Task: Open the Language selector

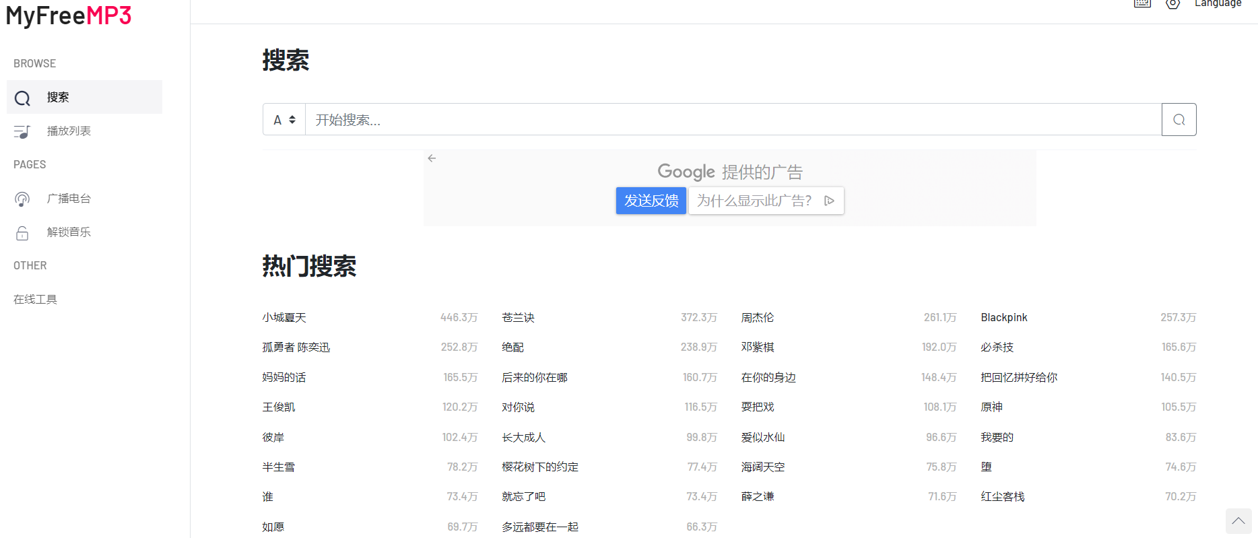Action: [x=1218, y=4]
